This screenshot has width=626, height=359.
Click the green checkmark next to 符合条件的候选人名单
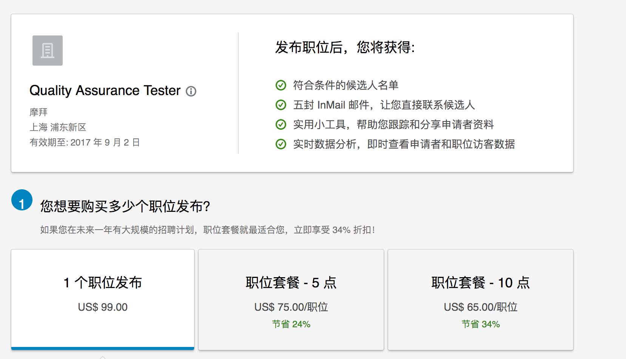pyautogui.click(x=281, y=85)
